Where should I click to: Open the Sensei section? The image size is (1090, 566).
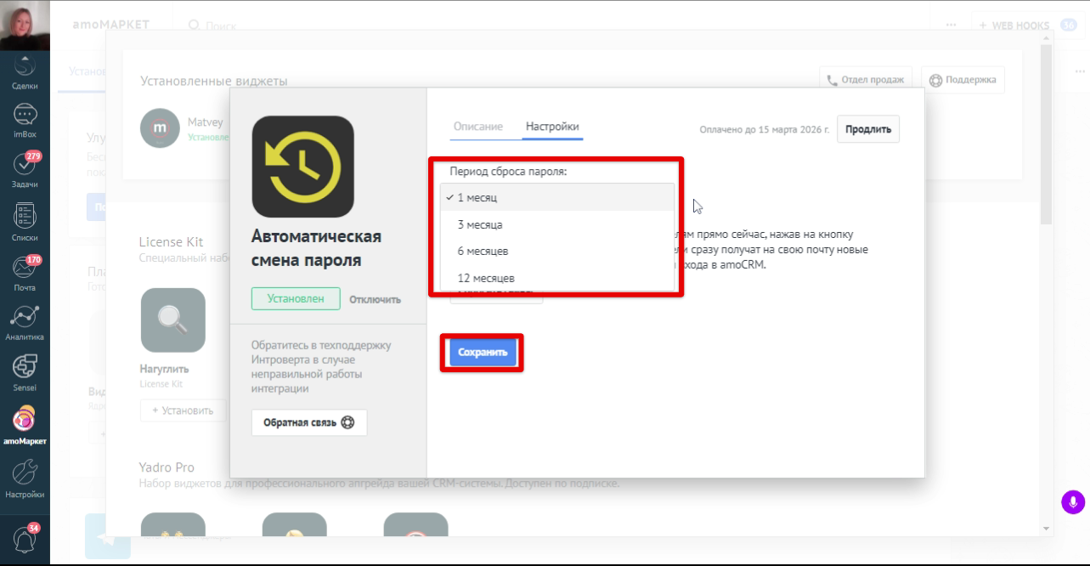coord(25,371)
